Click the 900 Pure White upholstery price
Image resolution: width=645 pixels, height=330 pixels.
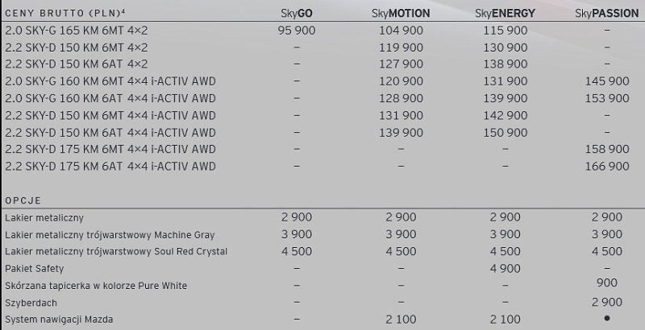click(x=607, y=283)
